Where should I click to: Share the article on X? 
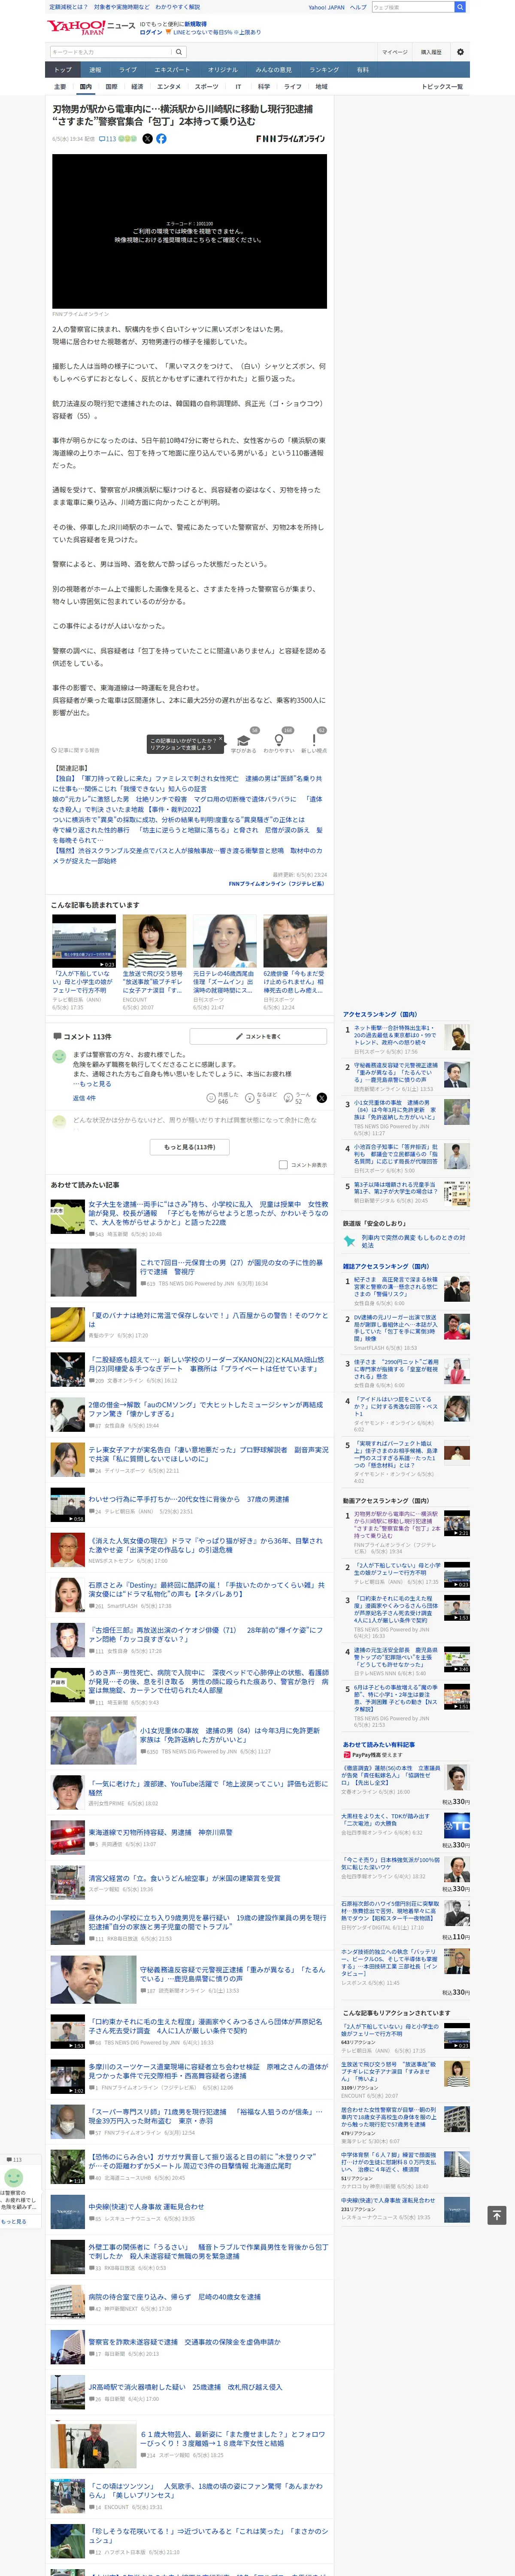pyautogui.click(x=148, y=139)
